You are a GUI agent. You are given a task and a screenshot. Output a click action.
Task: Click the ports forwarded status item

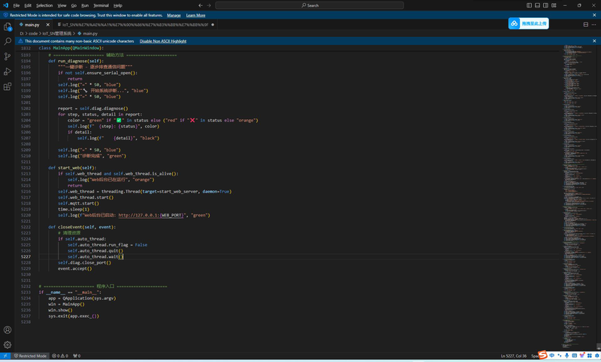pos(77,356)
